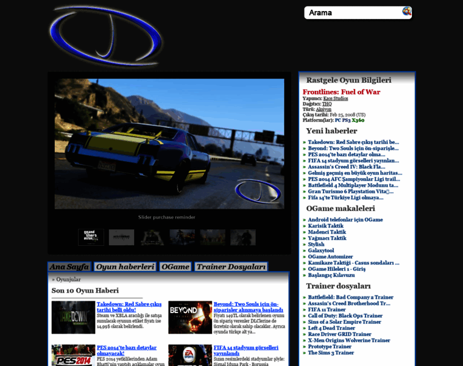Image resolution: width=463 pixels, height=366 pixels.
Task: Open Call of Duty: Black Ops Trainer
Action: 345,316
